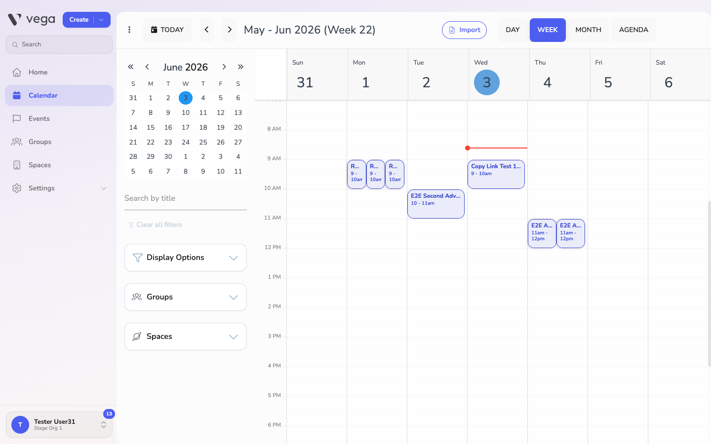Open Groups in the sidebar
The image size is (711, 444).
pyautogui.click(x=59, y=142)
